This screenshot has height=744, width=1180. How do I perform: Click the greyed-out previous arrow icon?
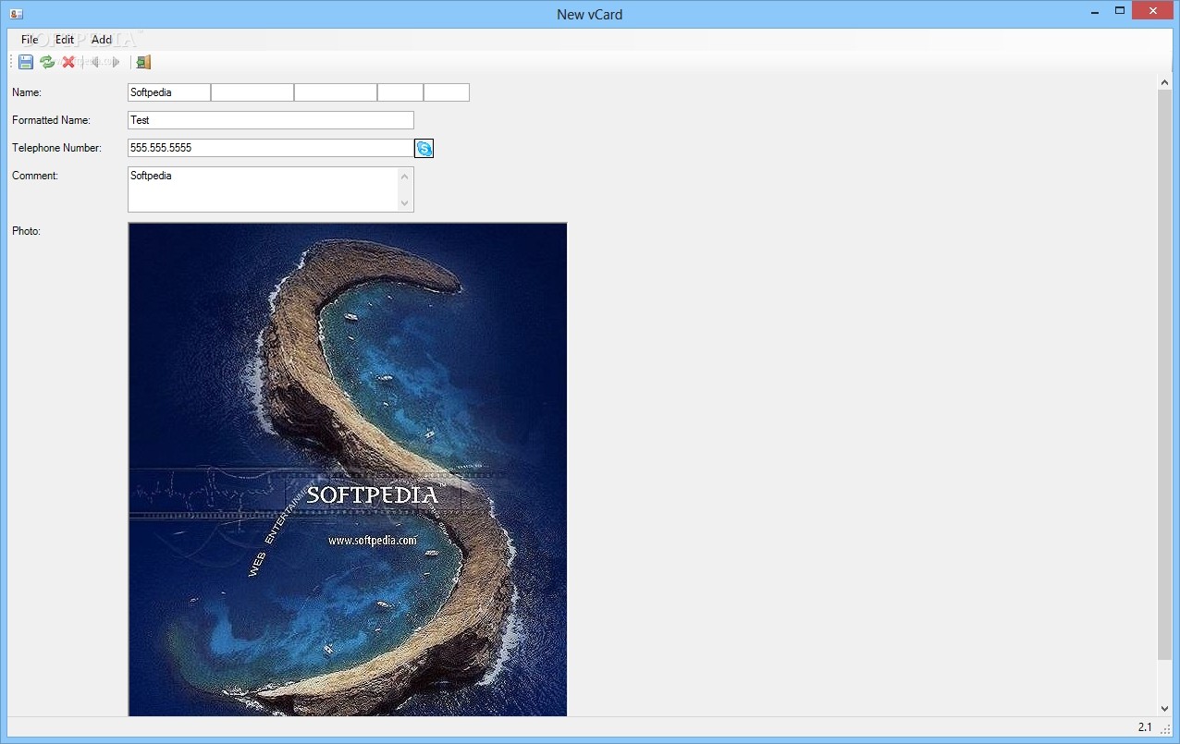[x=93, y=62]
